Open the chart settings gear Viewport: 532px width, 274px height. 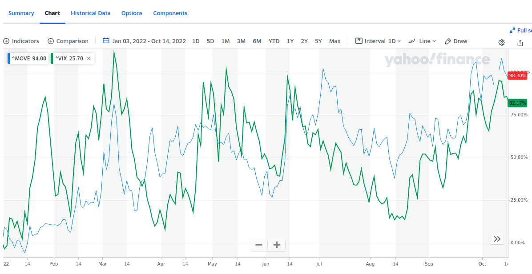[501, 43]
